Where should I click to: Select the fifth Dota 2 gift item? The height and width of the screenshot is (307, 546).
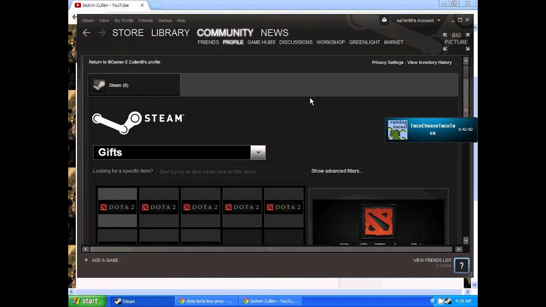(x=284, y=207)
